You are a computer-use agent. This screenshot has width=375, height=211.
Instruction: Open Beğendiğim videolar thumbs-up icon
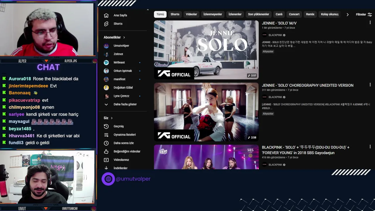(x=106, y=152)
